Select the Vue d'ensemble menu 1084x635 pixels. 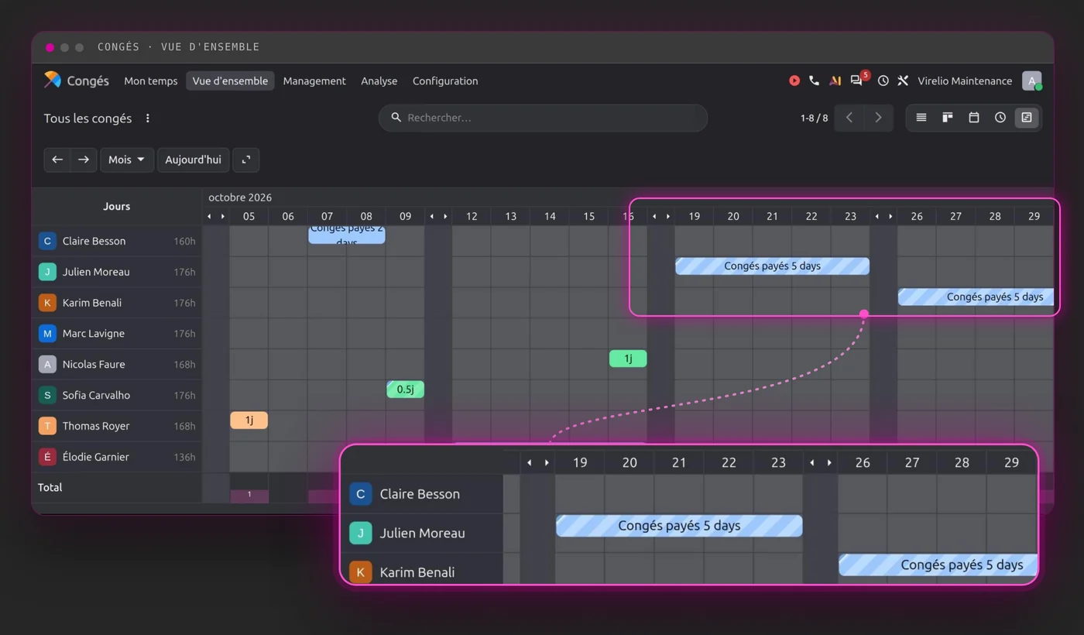tap(230, 81)
